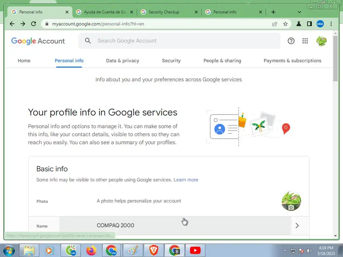The width and height of the screenshot is (343, 257).
Task: Launch the media player taskbar icon
Action: point(50,250)
